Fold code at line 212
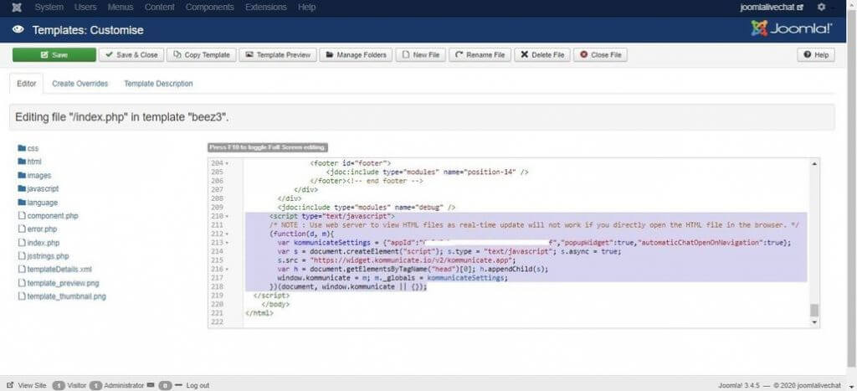 click(x=227, y=234)
